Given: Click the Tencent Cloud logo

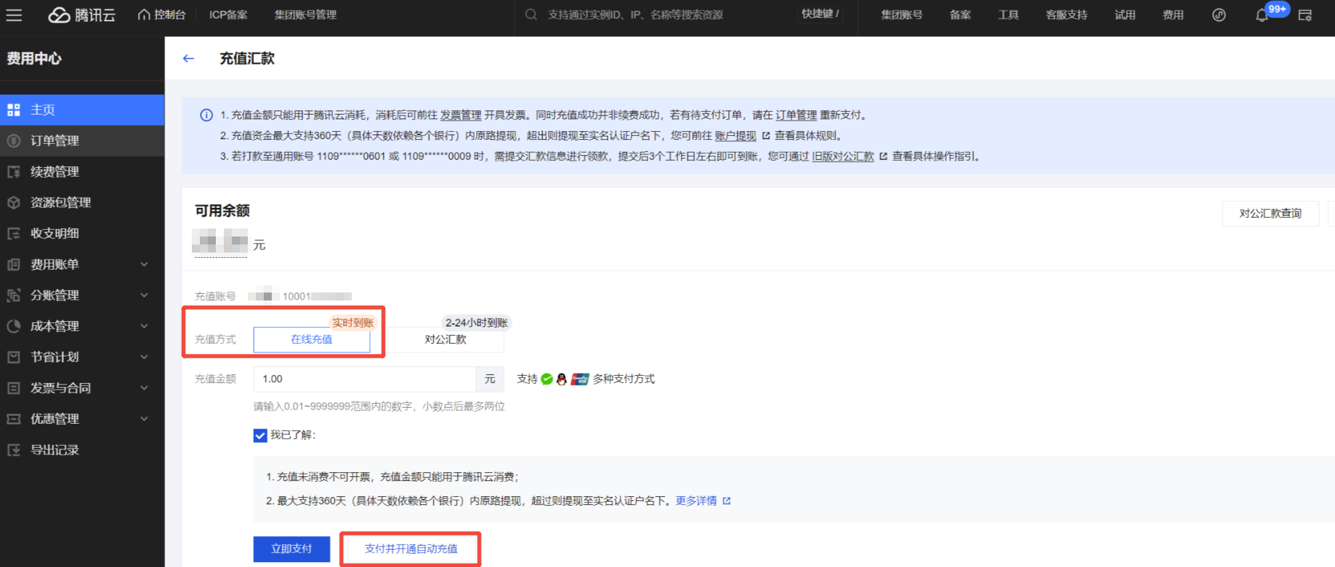Looking at the screenshot, I should pos(81,15).
